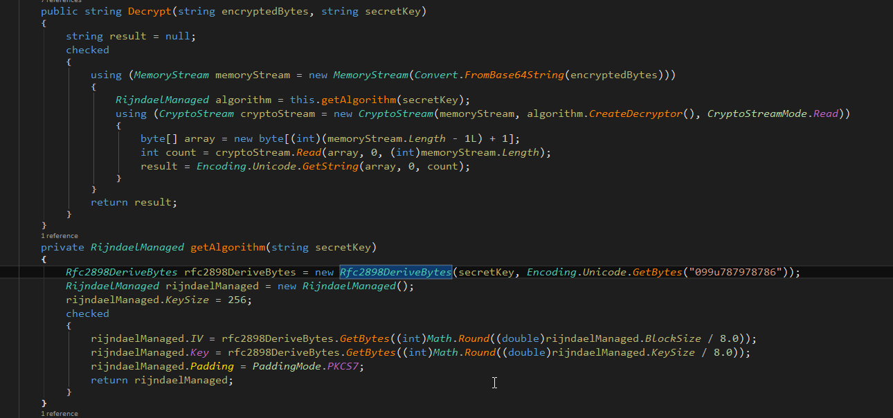The width and height of the screenshot is (893, 418).
Task: Click 'new CryptoStream' constructor call
Action: click(x=383, y=113)
